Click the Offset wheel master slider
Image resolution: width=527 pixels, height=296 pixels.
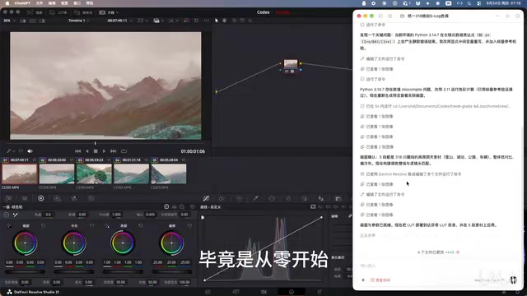click(x=171, y=271)
